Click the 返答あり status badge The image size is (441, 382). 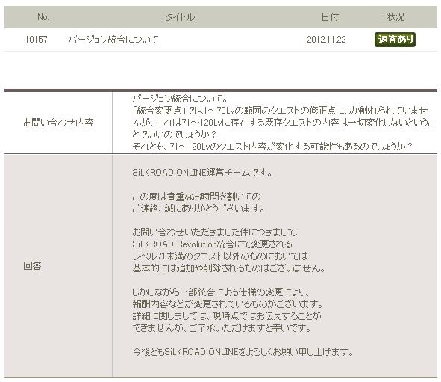tap(395, 40)
